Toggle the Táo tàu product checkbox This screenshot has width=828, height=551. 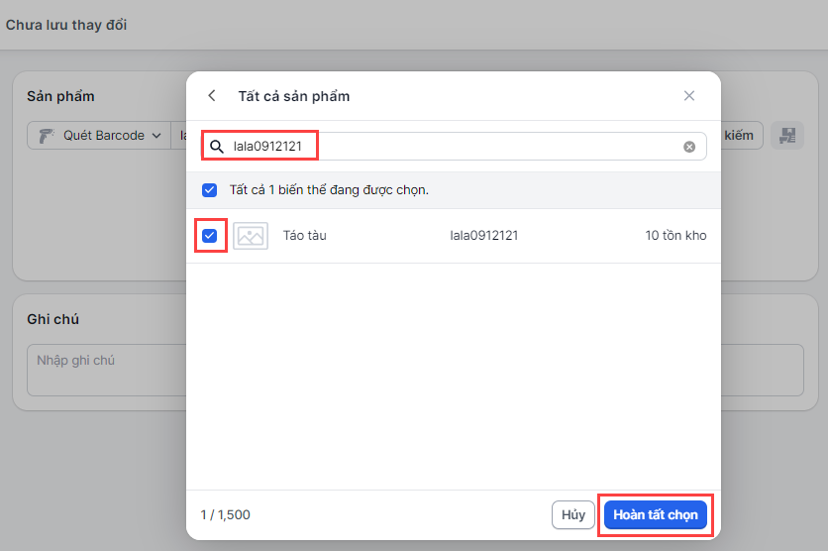[x=210, y=236]
